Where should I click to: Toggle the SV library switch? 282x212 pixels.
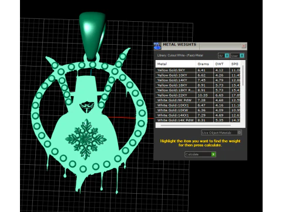click(x=224, y=56)
